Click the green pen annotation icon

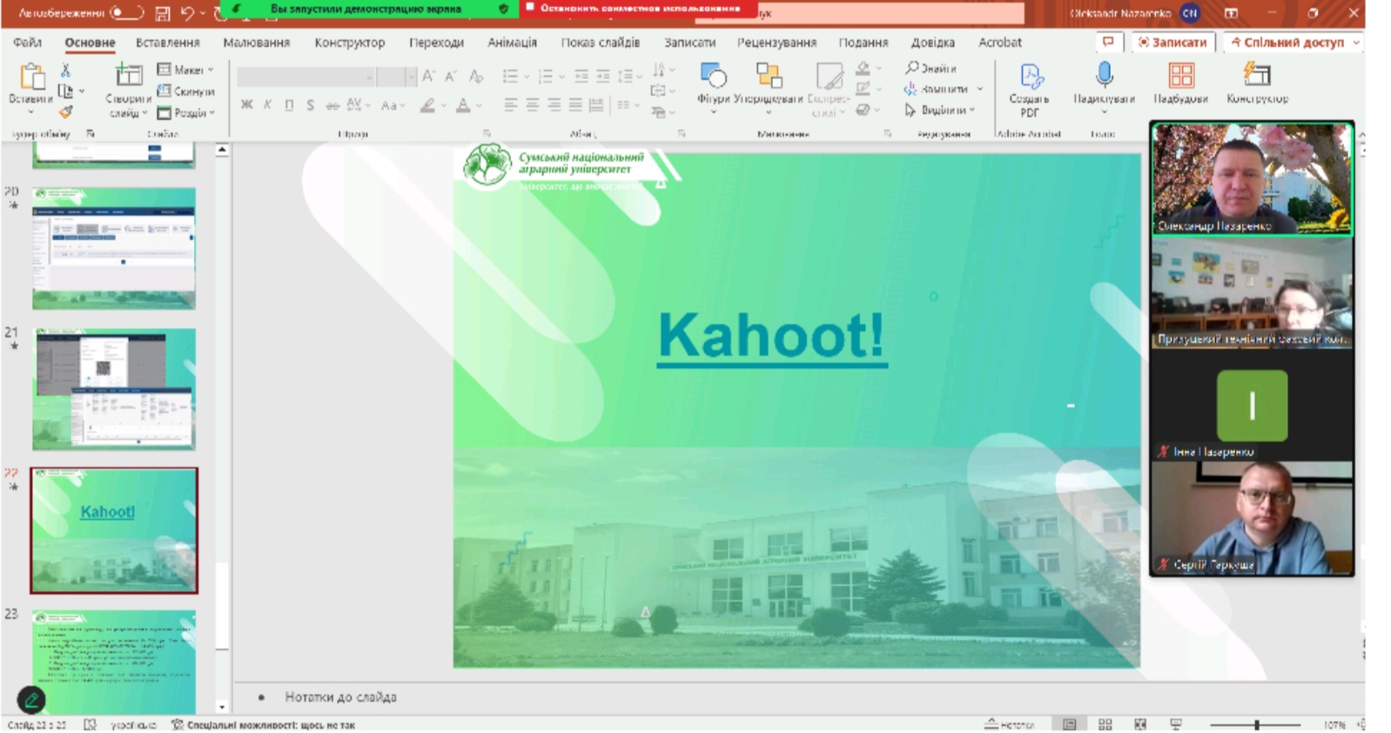[x=31, y=700]
